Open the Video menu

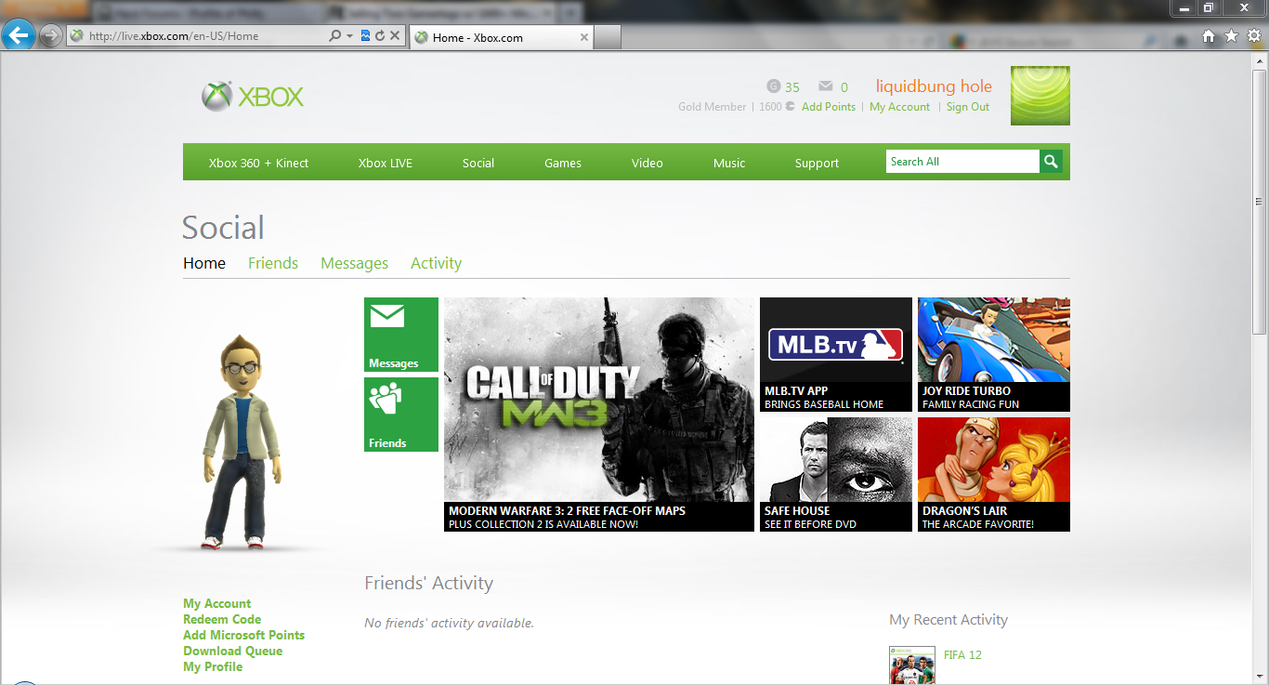coord(648,163)
